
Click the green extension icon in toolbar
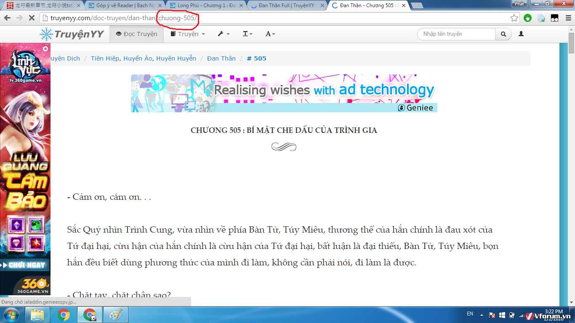(x=528, y=18)
